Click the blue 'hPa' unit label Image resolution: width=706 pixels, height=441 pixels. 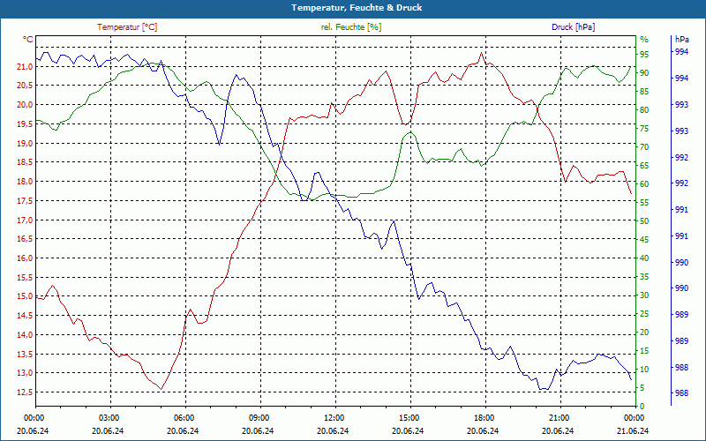(x=682, y=40)
